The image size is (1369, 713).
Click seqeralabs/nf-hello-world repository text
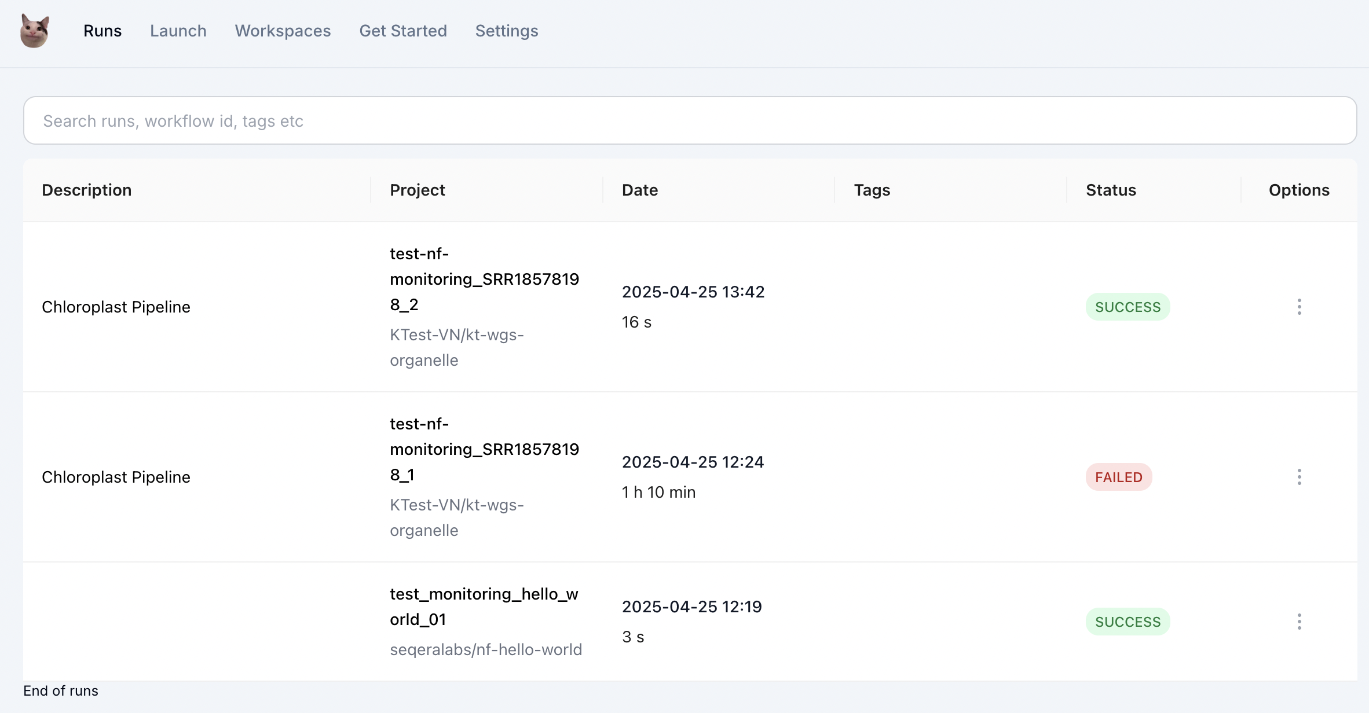[x=486, y=649]
